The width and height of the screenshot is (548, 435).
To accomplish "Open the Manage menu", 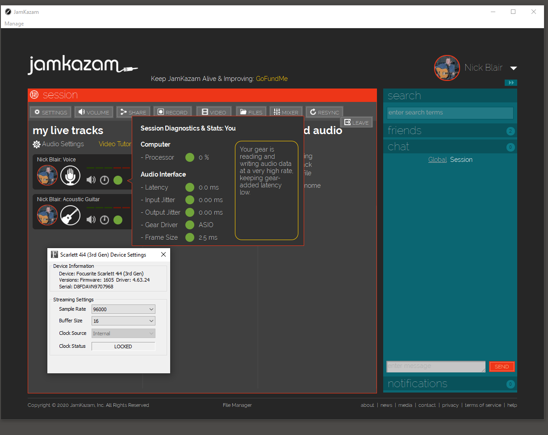I will tap(14, 24).
